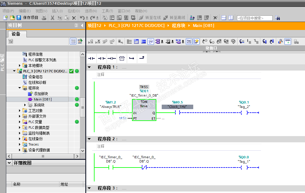Open the 选项(N) menu
The width and height of the screenshot is (305, 193).
(91, 11)
